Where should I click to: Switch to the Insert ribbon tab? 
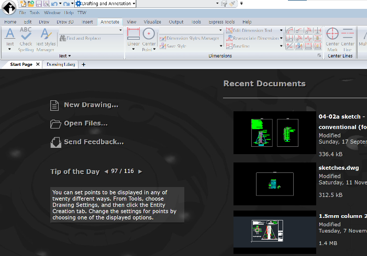tap(87, 22)
